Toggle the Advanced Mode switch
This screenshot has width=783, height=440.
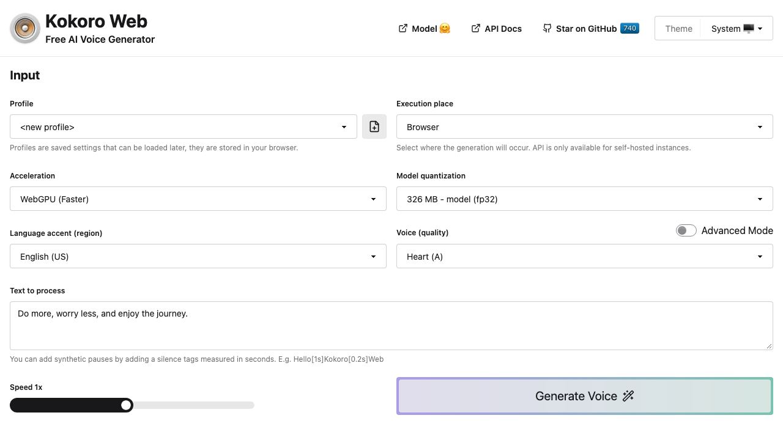[686, 230]
